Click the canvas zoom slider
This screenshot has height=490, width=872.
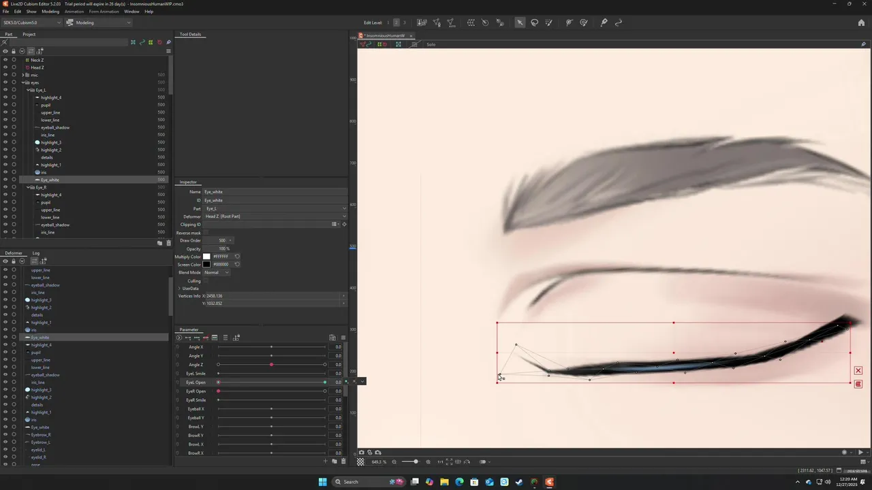coord(409,461)
